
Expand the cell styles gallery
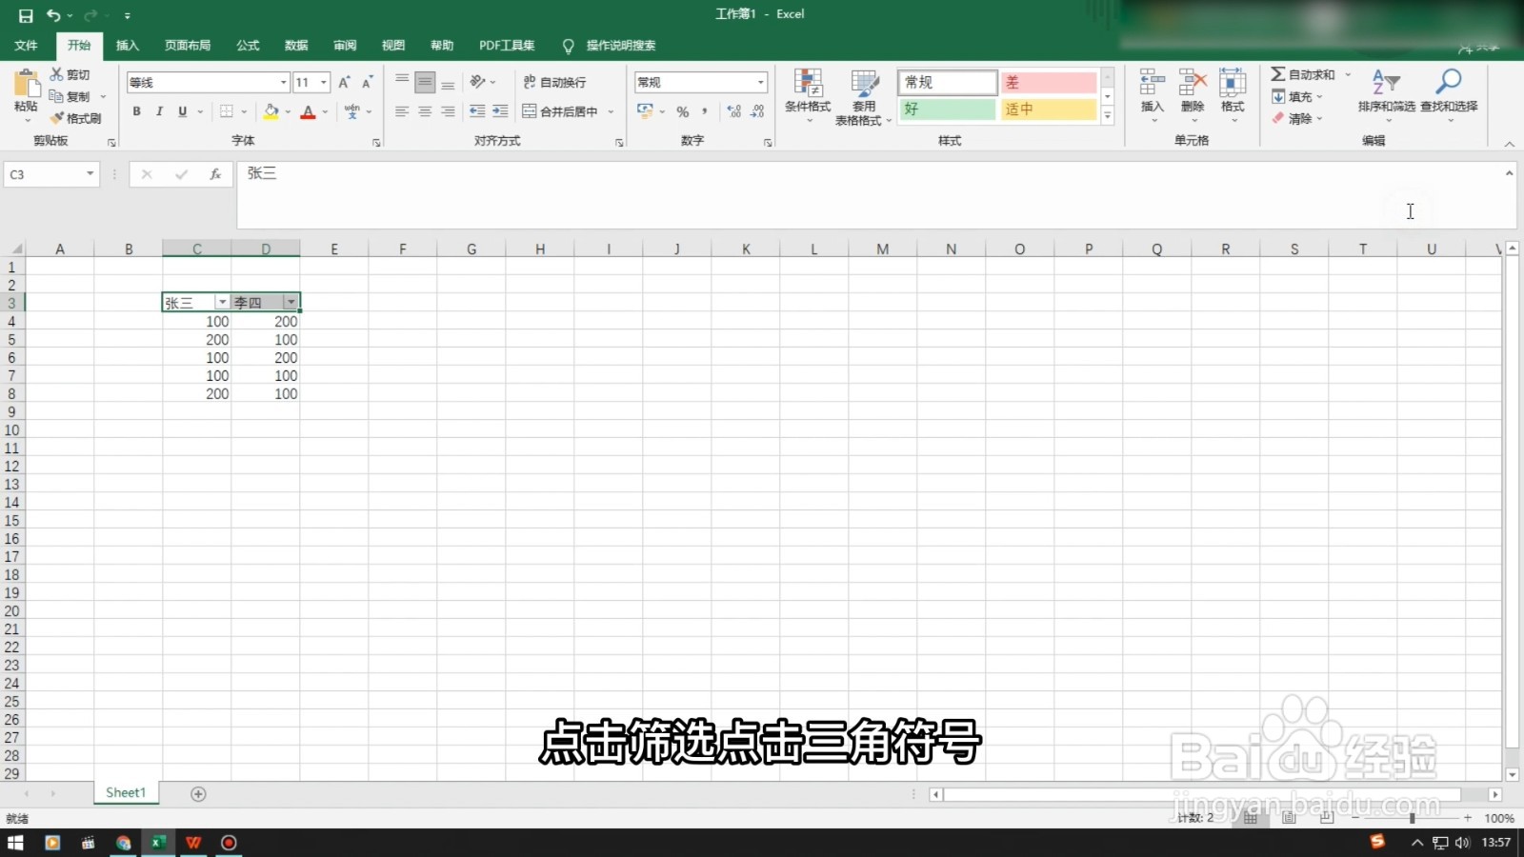(1107, 116)
